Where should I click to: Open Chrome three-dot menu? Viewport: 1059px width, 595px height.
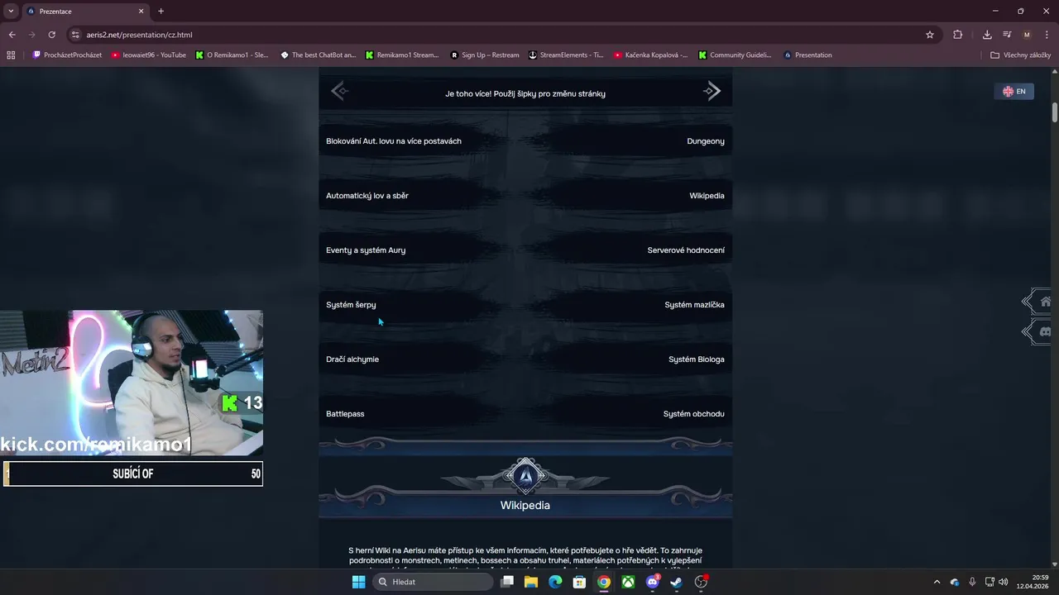point(1047,35)
